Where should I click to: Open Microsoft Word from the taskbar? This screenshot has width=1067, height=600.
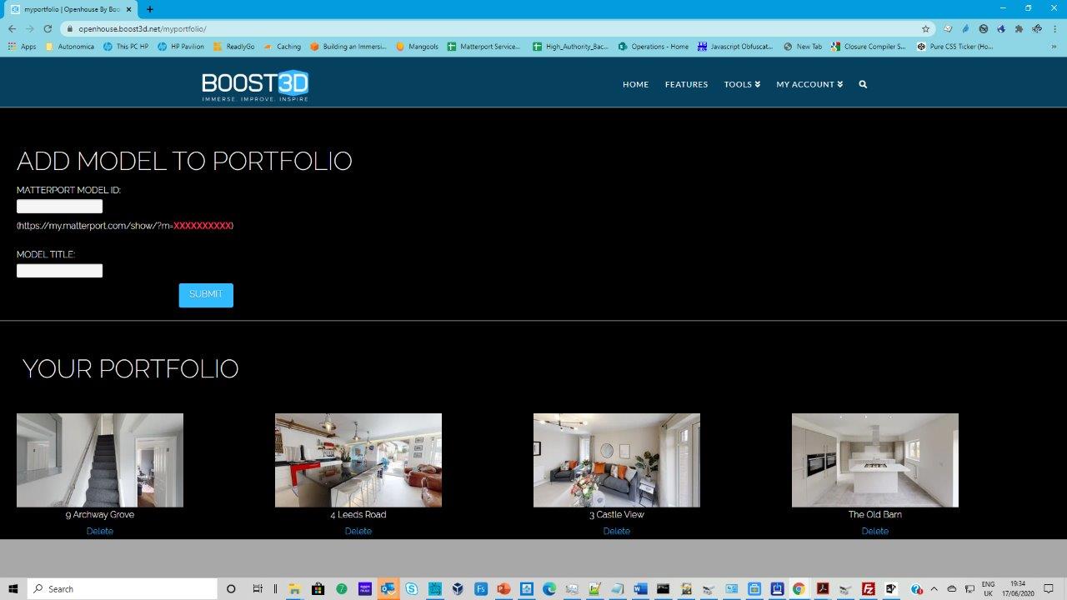point(639,588)
